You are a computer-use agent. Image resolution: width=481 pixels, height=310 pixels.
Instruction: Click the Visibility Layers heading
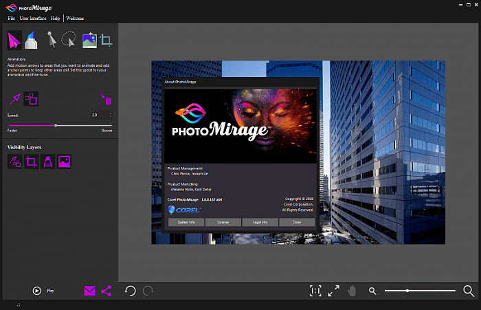click(x=24, y=147)
